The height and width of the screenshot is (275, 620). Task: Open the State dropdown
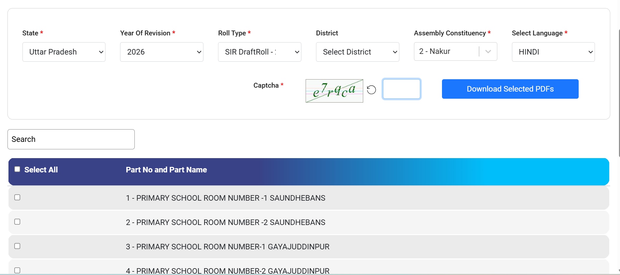click(64, 52)
